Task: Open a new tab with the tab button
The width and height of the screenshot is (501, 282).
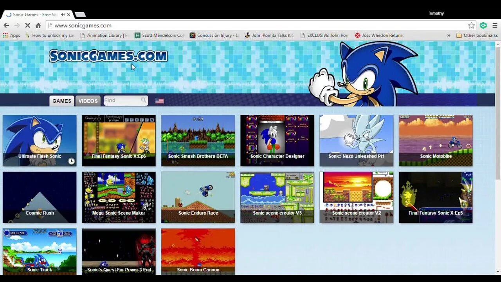Action: [80, 14]
